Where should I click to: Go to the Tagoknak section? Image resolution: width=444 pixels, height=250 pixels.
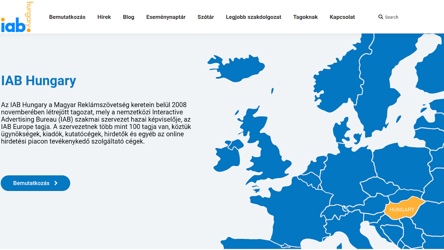tap(305, 17)
